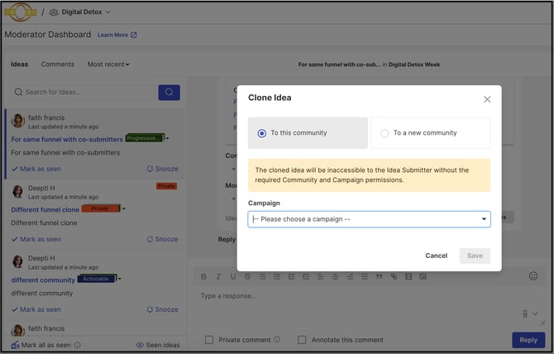Toggle bold formatting in the reply editor

[203, 276]
